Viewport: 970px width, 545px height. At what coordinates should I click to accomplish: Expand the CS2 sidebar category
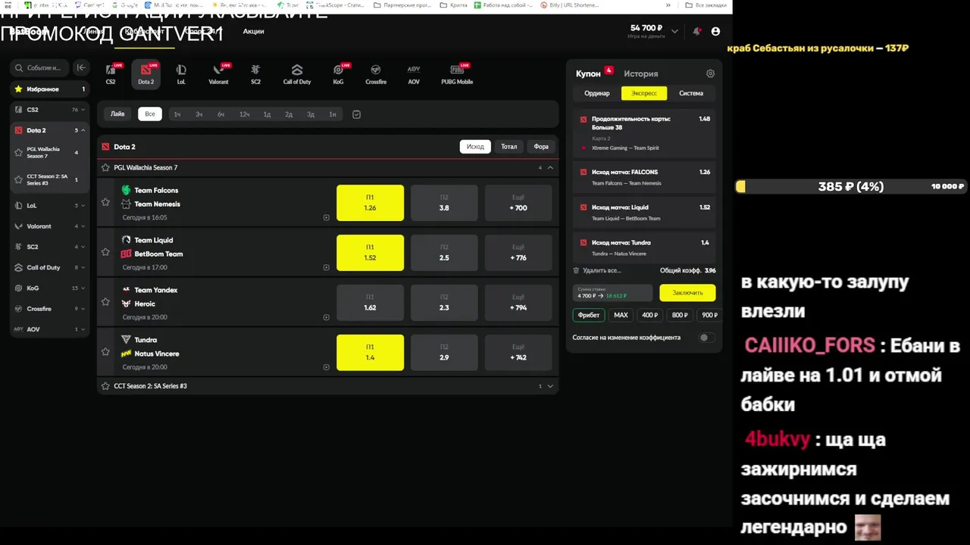pos(83,110)
